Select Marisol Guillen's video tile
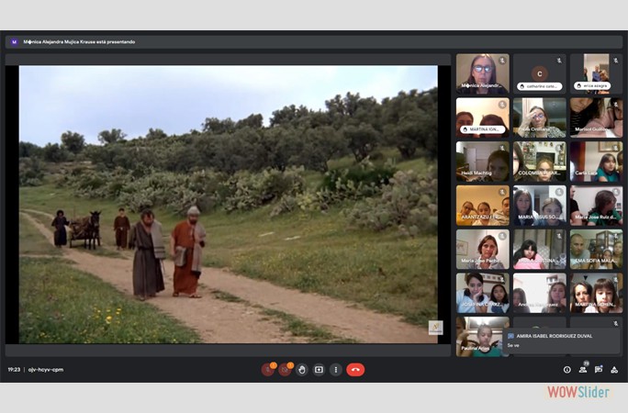This screenshot has width=628, height=413. (x=597, y=117)
